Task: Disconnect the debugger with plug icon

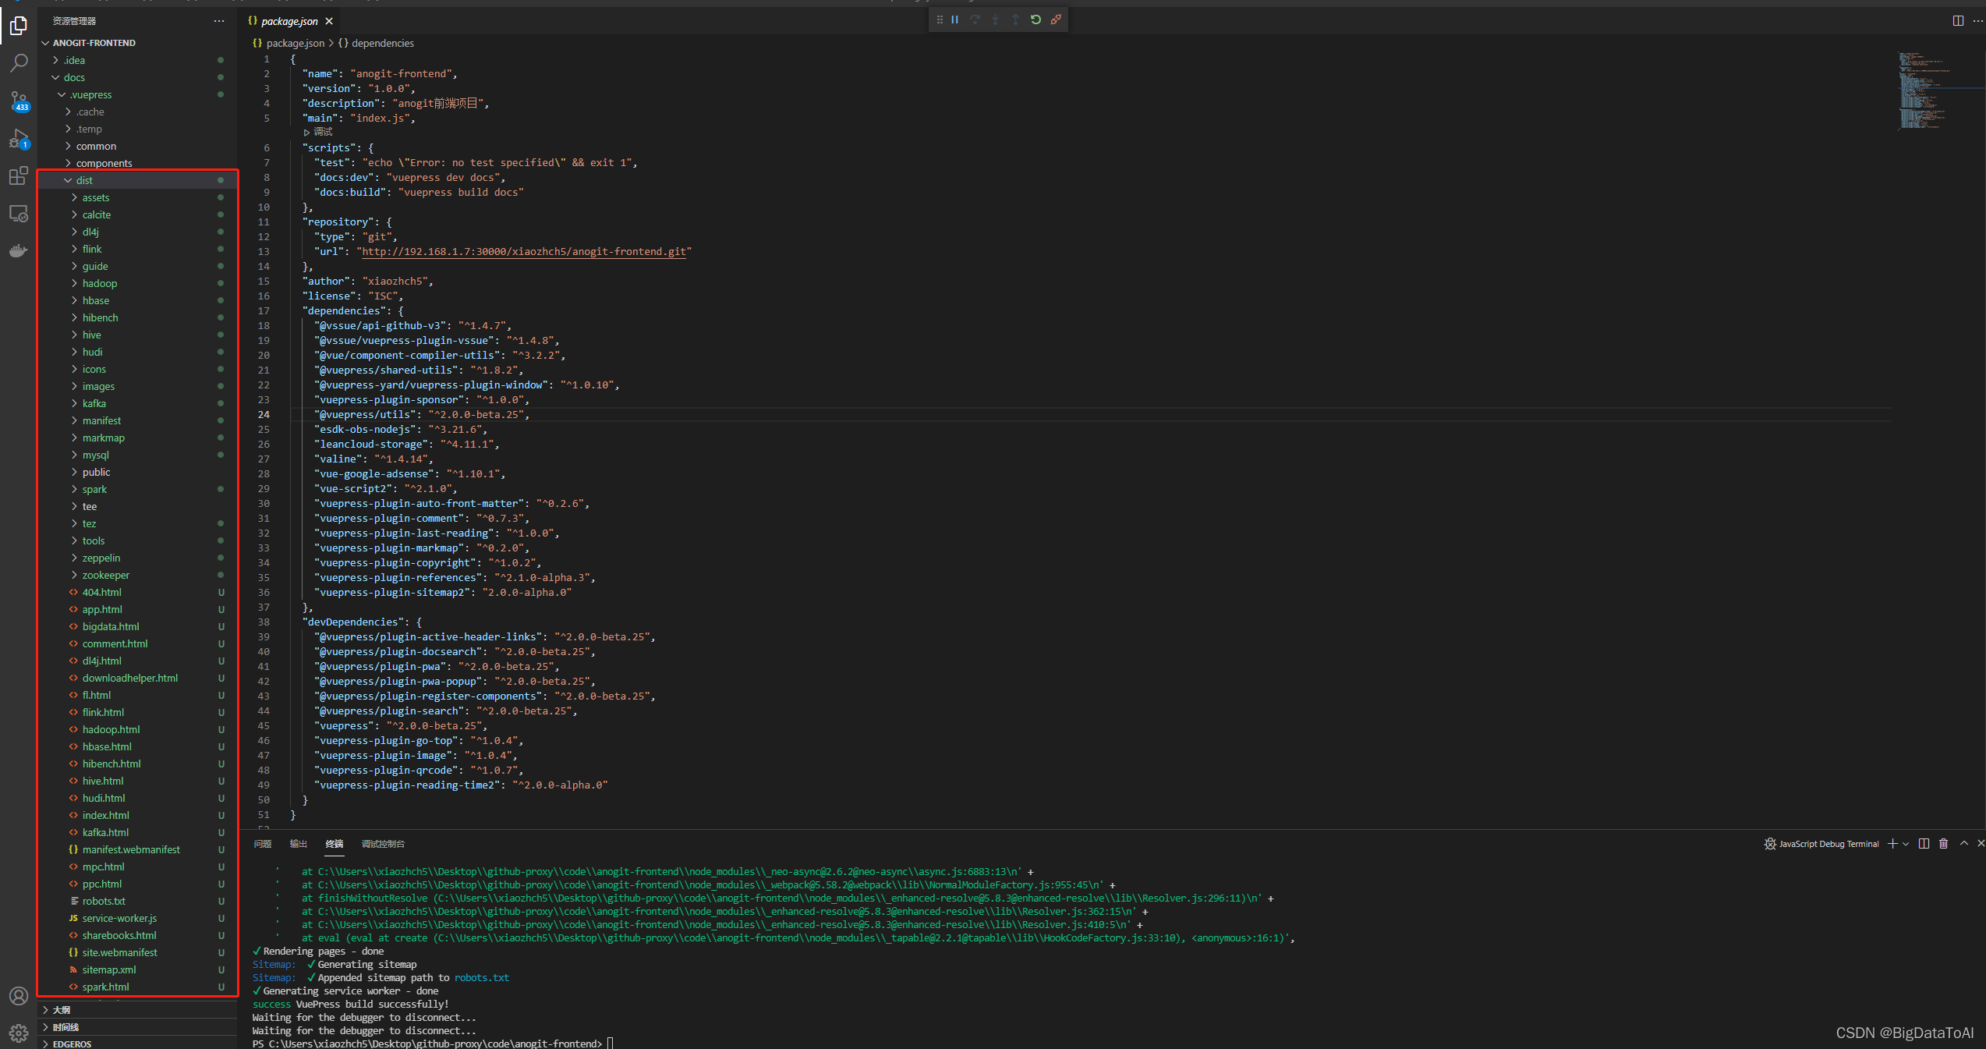Action: coord(1056,20)
